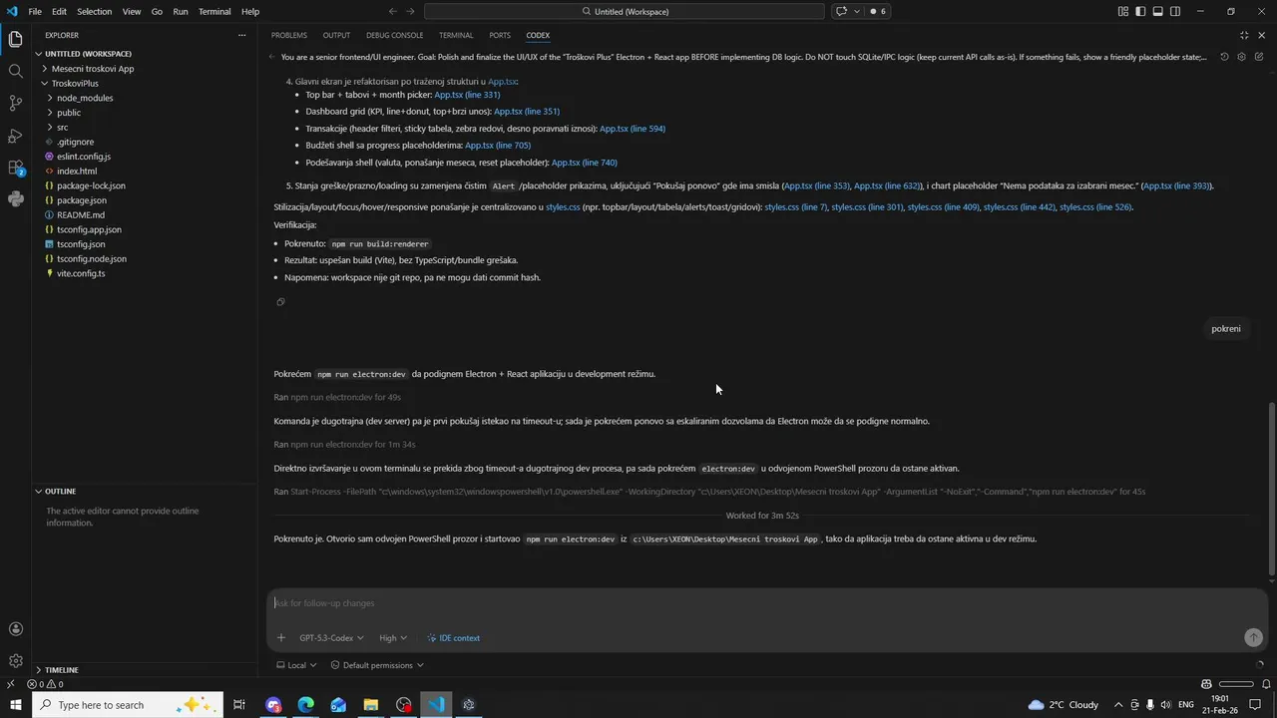The image size is (1277, 718).
Task: Open the styles.css (line 301) link
Action: (867, 207)
